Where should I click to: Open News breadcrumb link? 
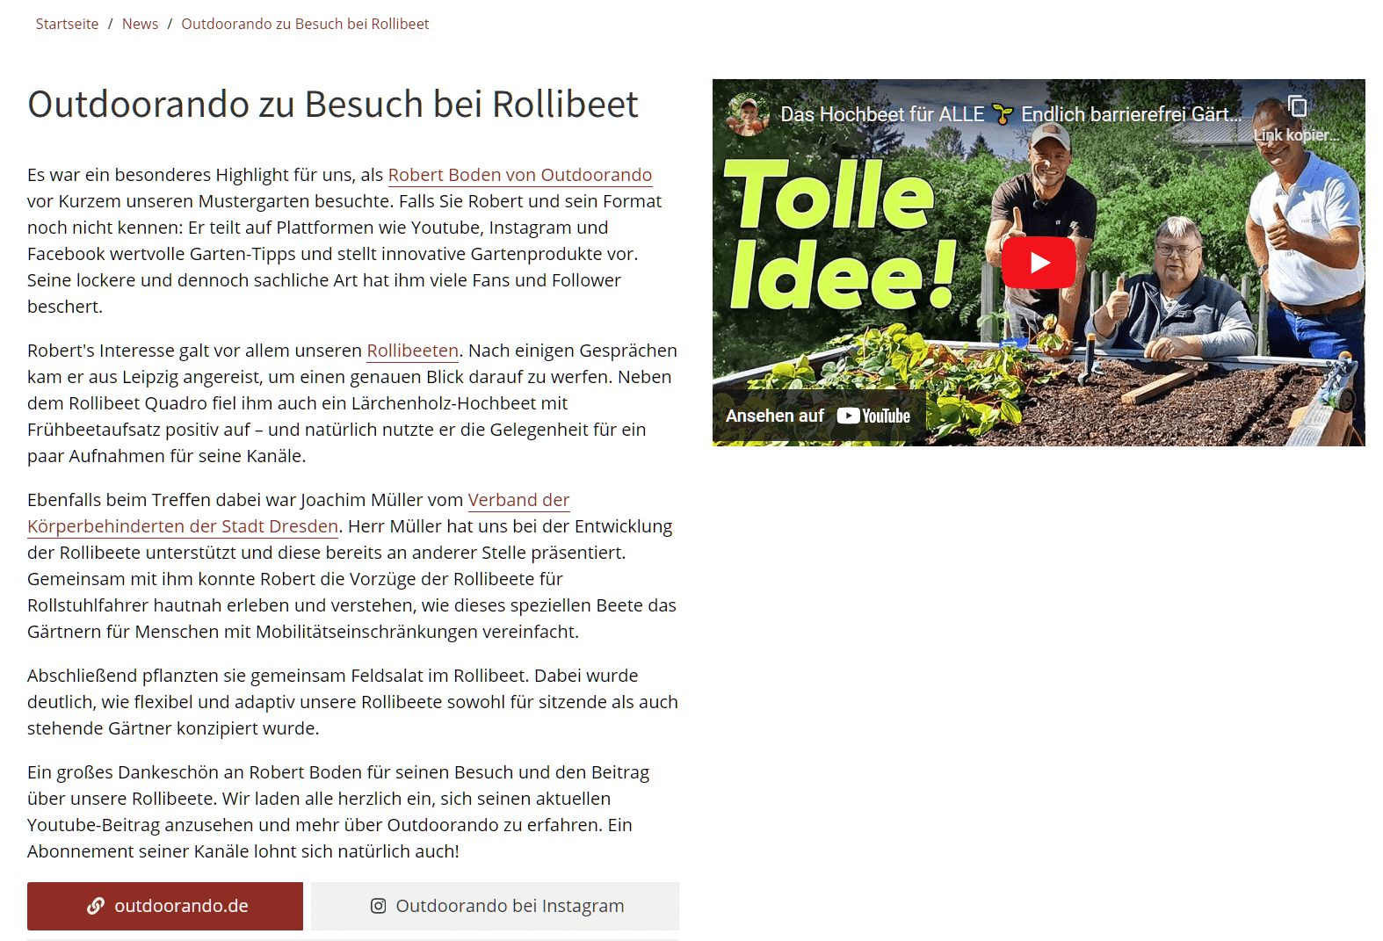(141, 24)
